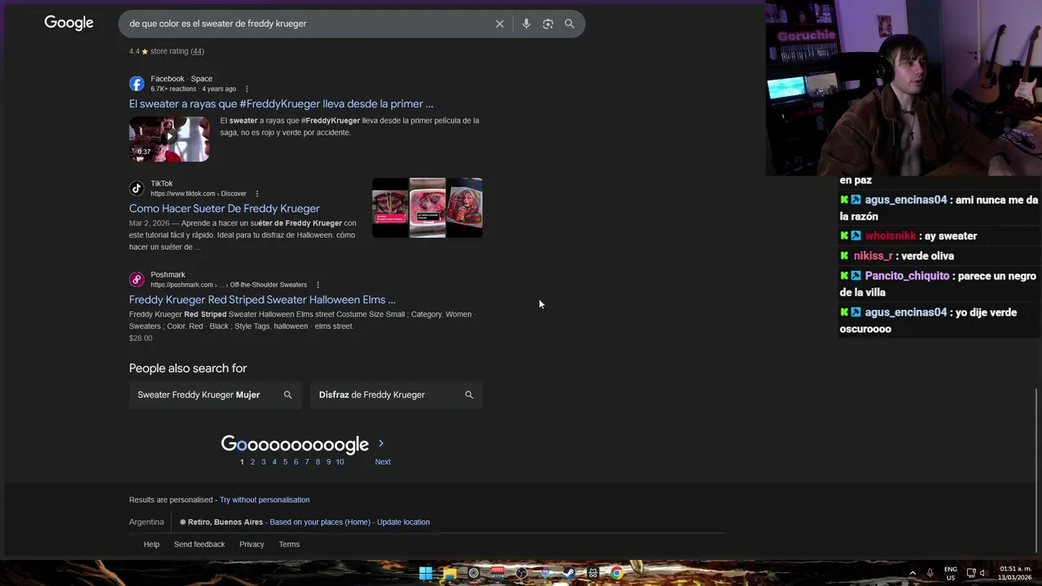Search for Sweater Freddy Krueger Mujer
Viewport: 1042px width, 586px height.
[216, 395]
